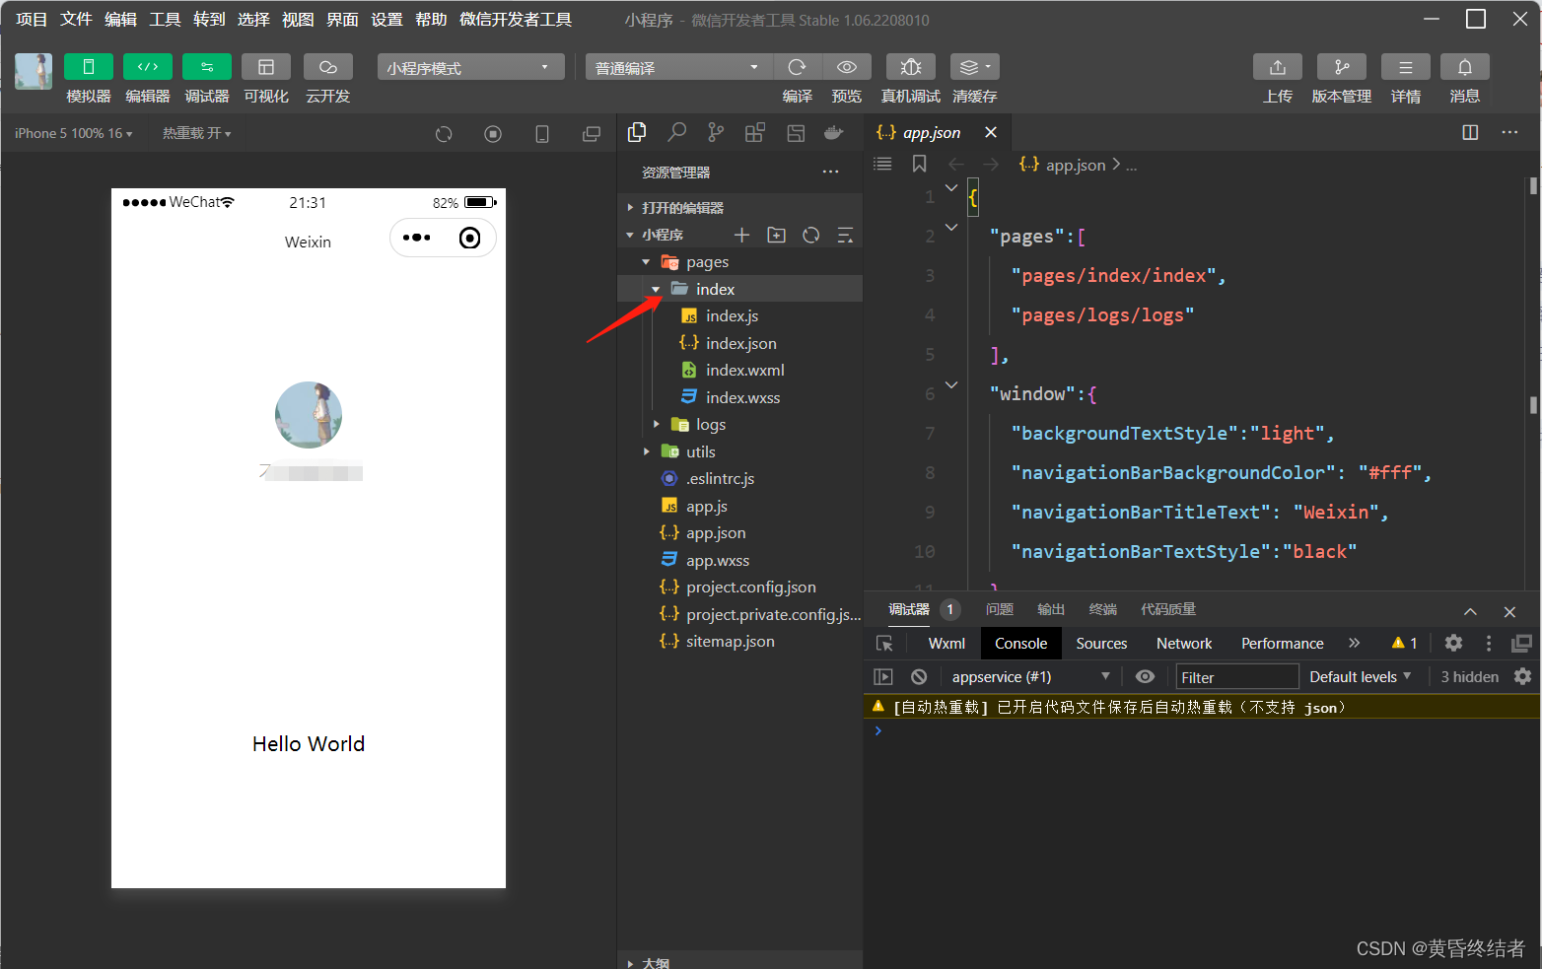Toggle element inspect selector in debugger
1542x969 pixels.
coord(884,644)
